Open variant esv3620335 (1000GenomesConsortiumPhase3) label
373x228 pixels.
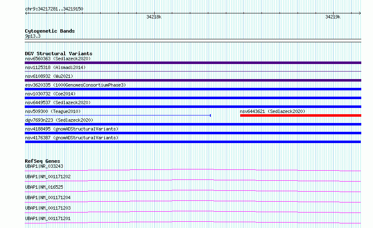pos(75,85)
